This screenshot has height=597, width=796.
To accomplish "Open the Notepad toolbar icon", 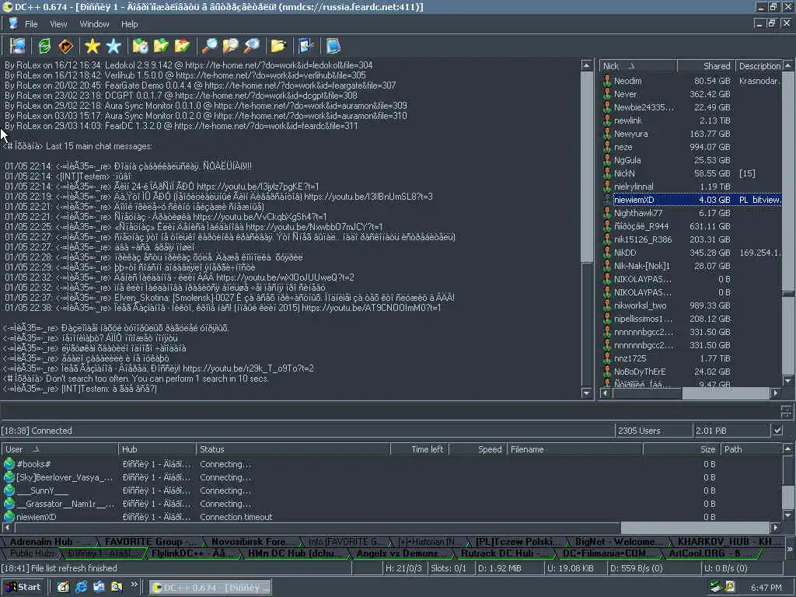I will 333,46.
